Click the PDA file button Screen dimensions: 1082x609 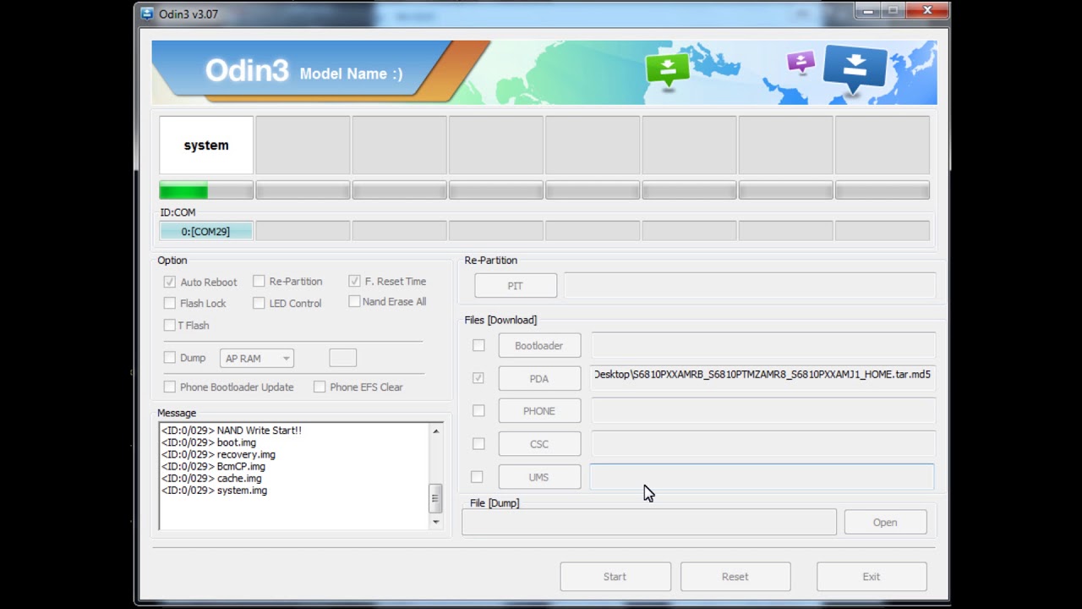[539, 379]
